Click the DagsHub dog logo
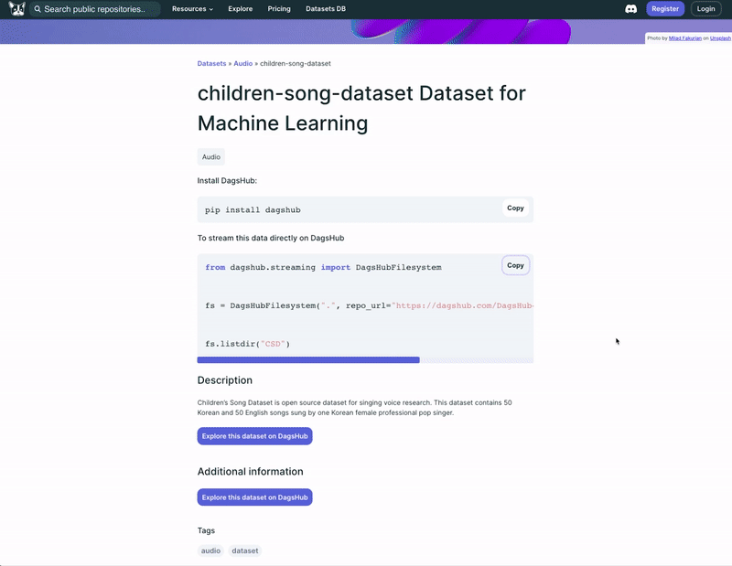This screenshot has width=732, height=566. point(17,9)
